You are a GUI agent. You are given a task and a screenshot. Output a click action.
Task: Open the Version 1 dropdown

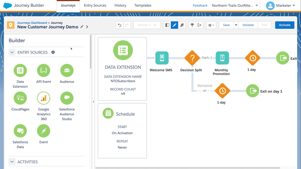(x=147, y=25)
